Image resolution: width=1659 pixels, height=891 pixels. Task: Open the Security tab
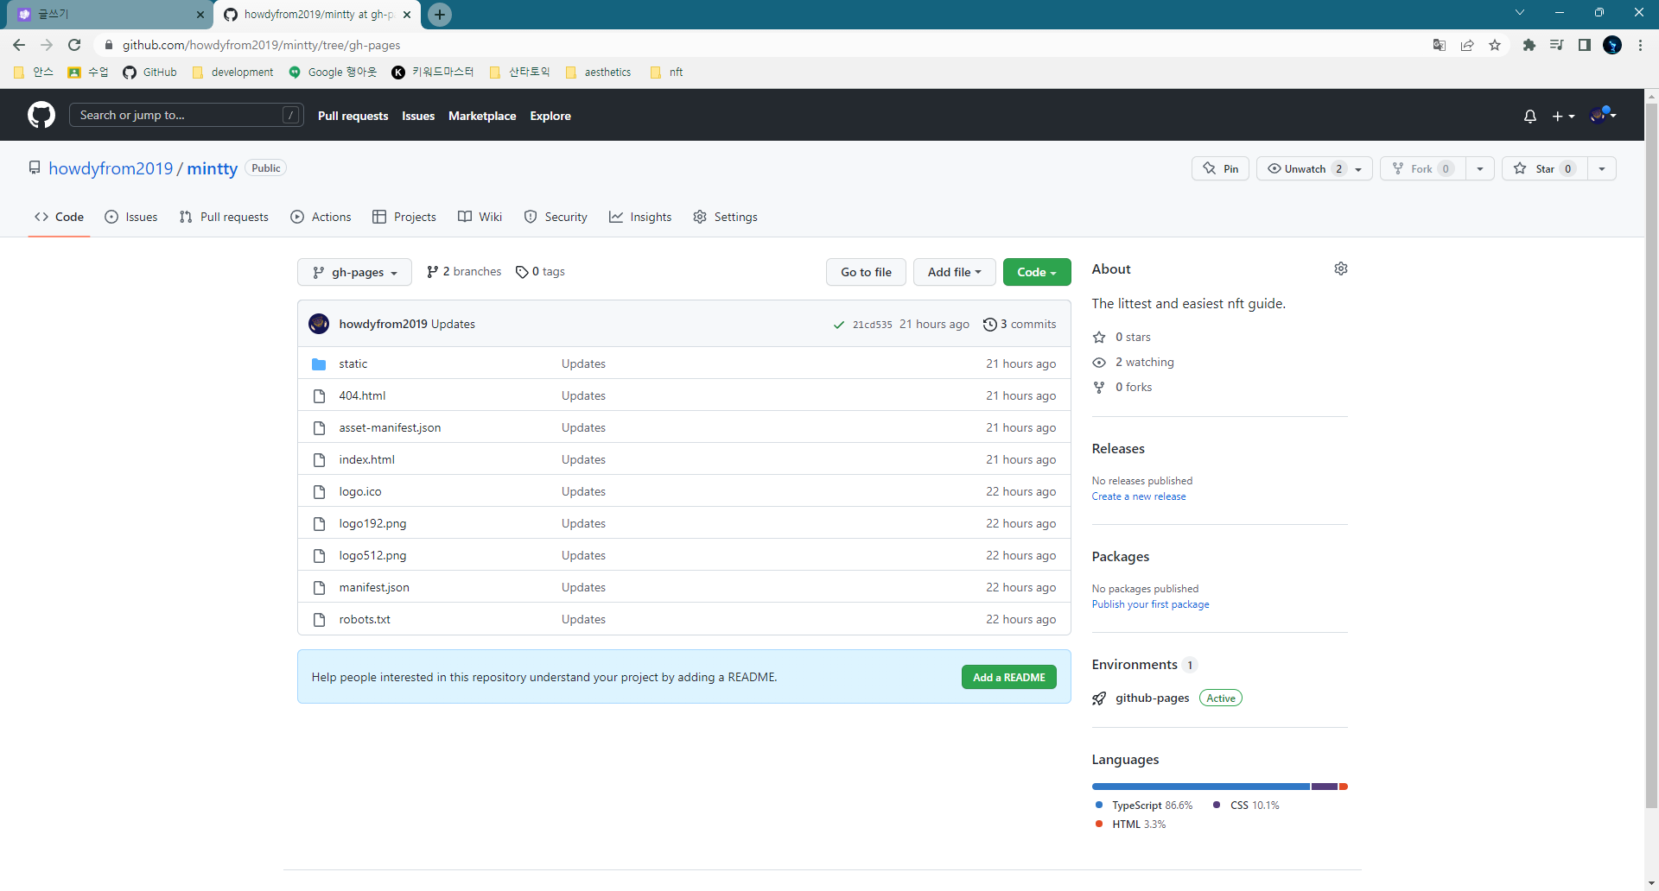click(556, 217)
